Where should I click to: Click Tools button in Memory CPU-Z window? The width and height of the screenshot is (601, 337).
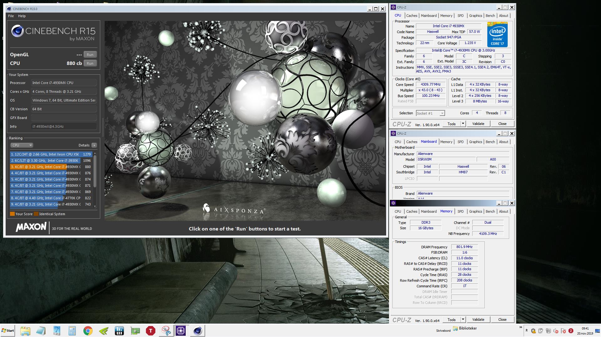coord(451,320)
